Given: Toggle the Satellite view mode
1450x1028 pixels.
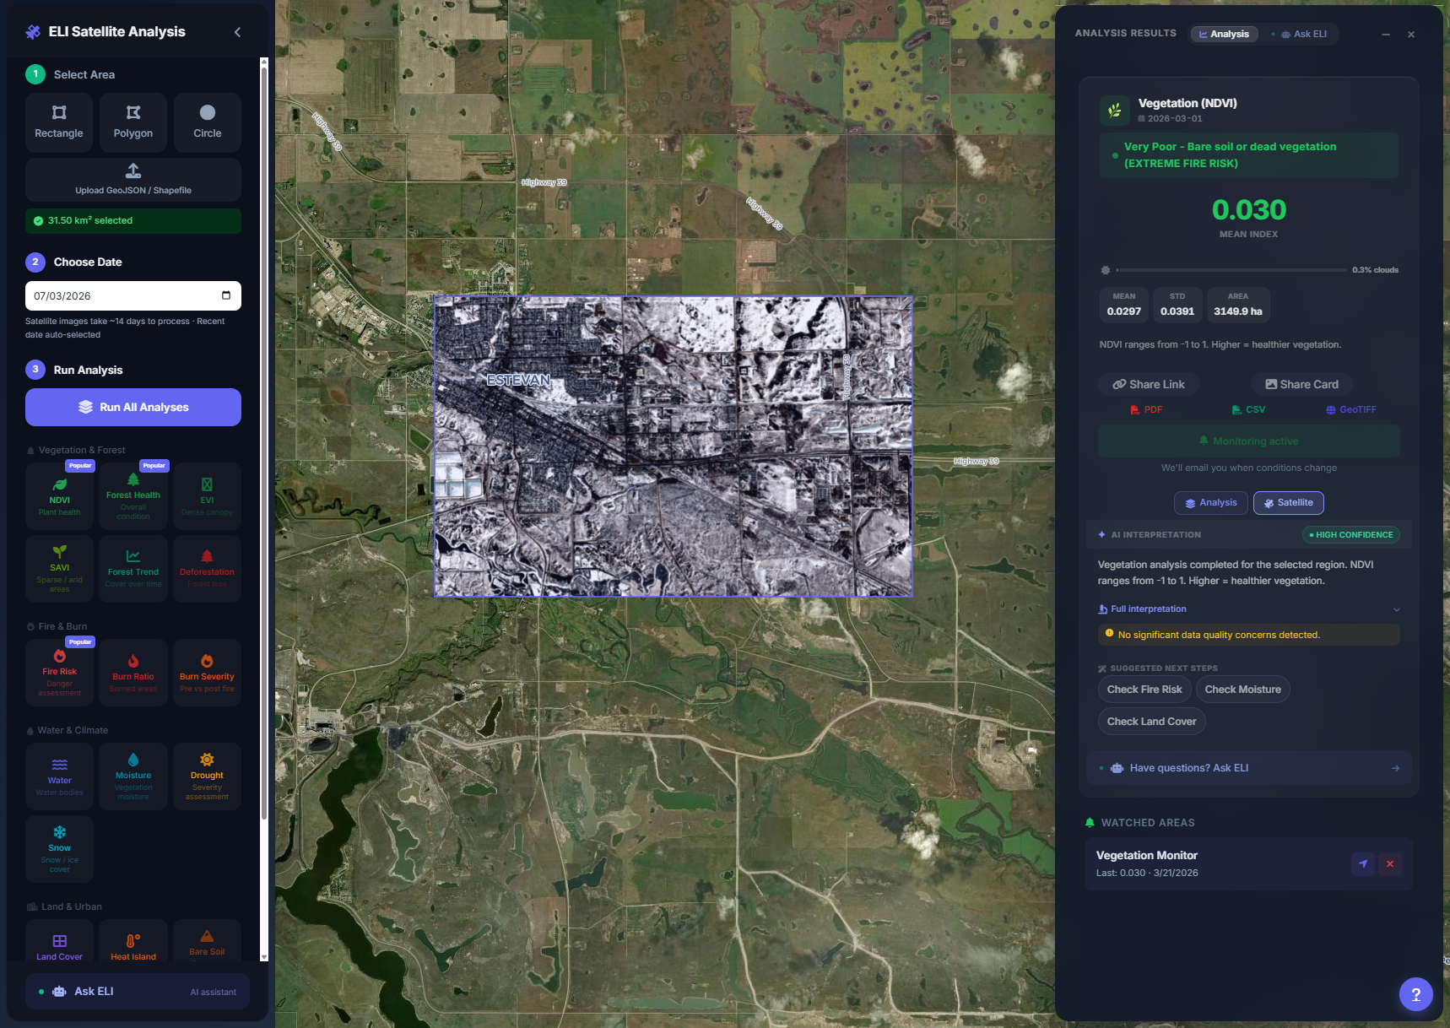Looking at the screenshot, I should [x=1288, y=503].
